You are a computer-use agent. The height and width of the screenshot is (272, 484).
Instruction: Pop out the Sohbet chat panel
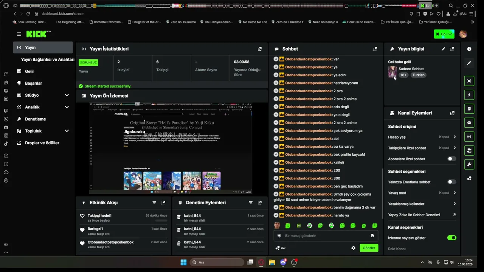375,49
